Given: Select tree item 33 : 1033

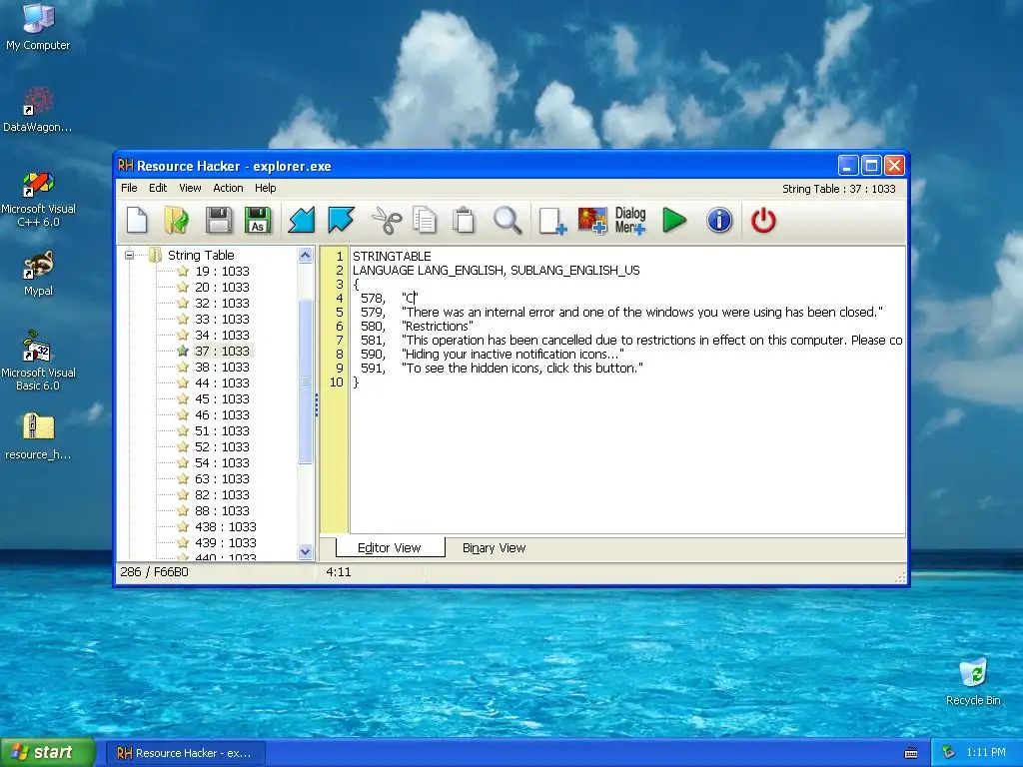Looking at the screenshot, I should point(222,319).
